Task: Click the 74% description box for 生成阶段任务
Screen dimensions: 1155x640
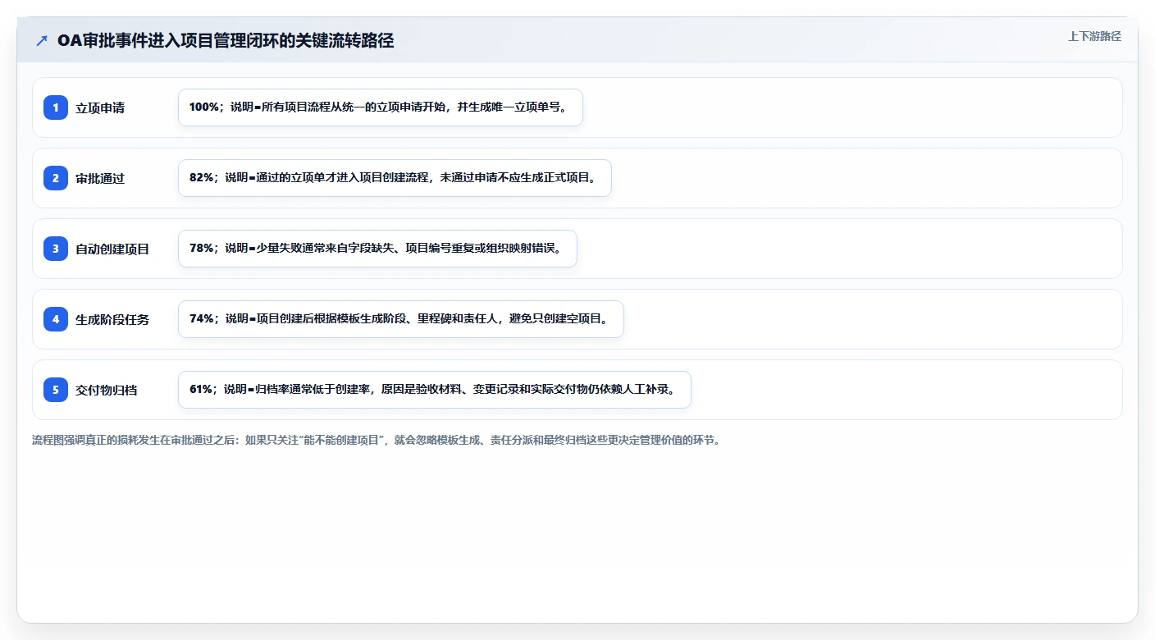Action: [x=401, y=319]
